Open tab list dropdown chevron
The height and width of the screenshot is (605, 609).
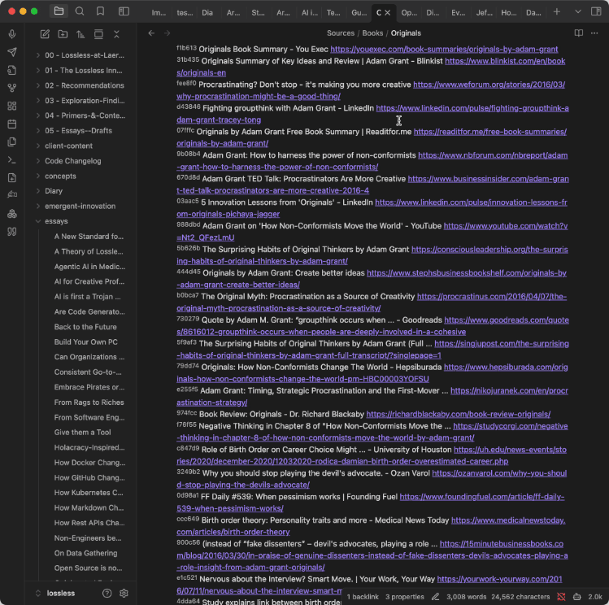578,11
